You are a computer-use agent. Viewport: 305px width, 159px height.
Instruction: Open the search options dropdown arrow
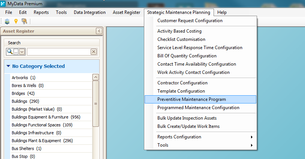pos(22,52)
